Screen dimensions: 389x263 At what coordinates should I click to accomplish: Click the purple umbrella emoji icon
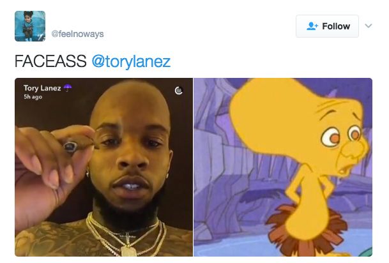[x=68, y=87]
